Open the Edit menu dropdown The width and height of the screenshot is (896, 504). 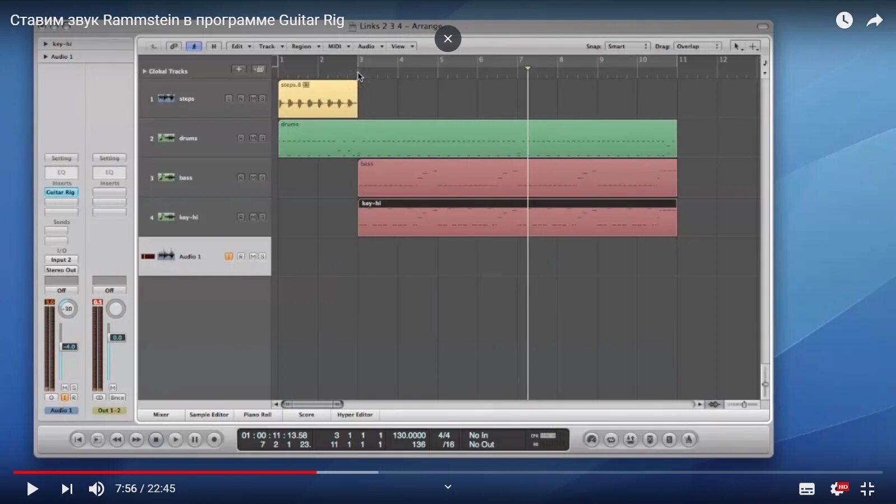(x=241, y=46)
